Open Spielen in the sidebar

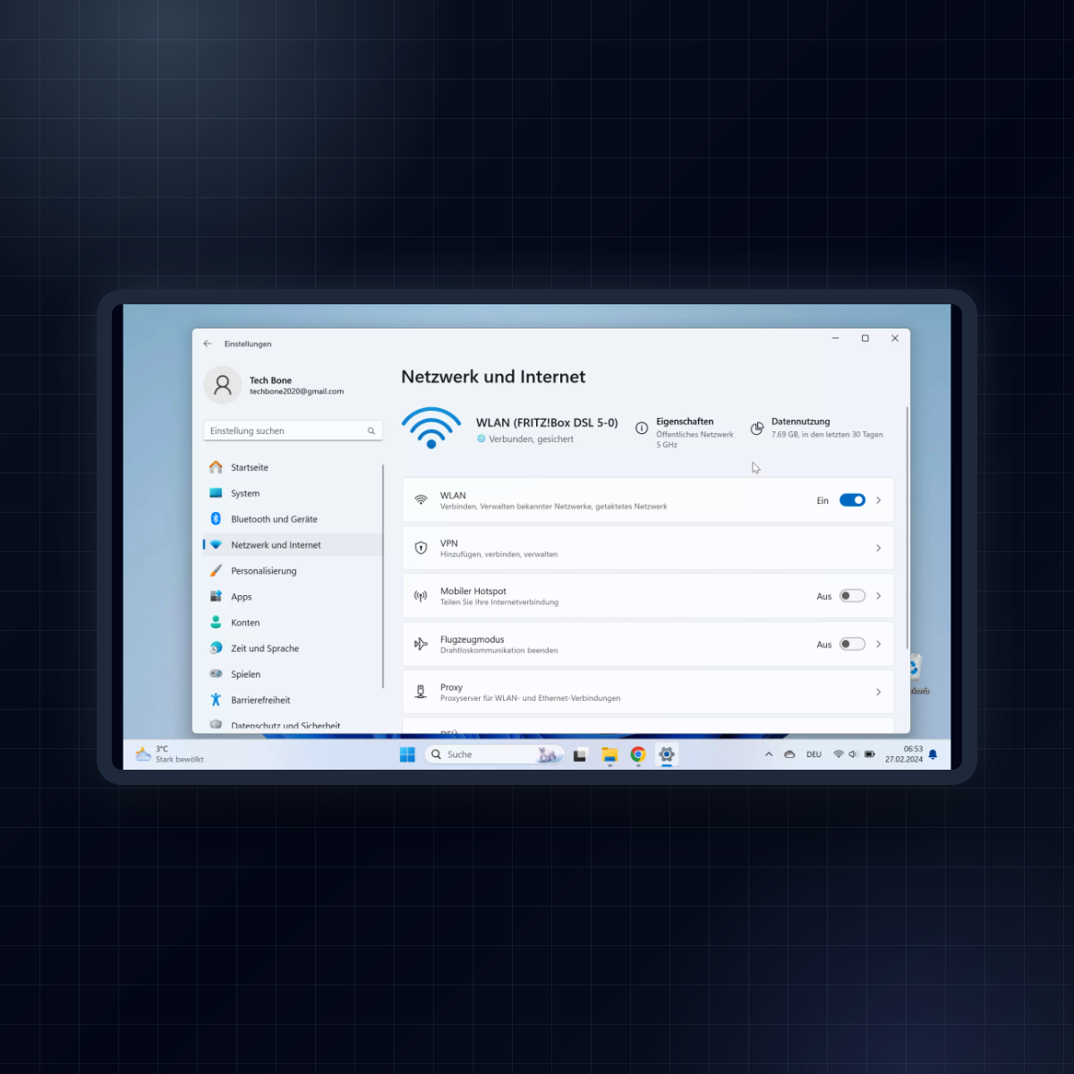293,674
